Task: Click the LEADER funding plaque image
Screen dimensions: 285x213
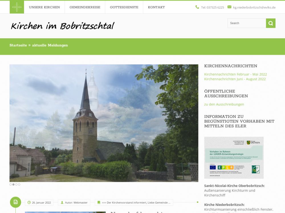Action: pyautogui.click(x=234, y=158)
